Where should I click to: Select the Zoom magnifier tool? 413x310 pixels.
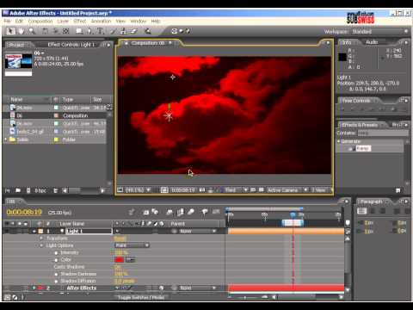pos(32,31)
